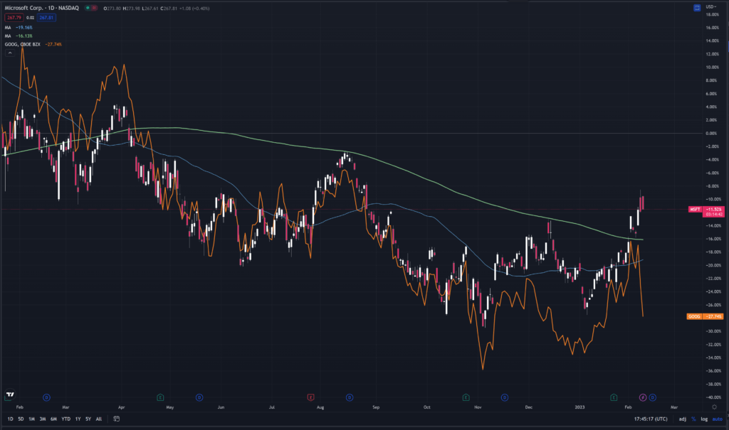
Task: Open the dividend marker in February 2023
Action: [x=652, y=397]
